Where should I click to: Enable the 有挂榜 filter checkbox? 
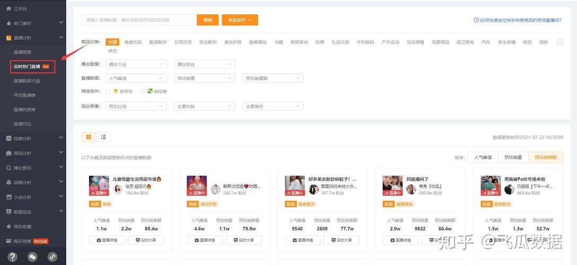(142, 92)
